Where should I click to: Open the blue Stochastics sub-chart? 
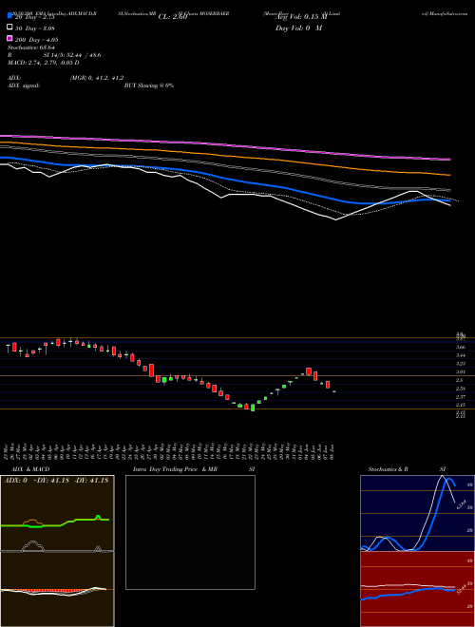click(x=417, y=513)
